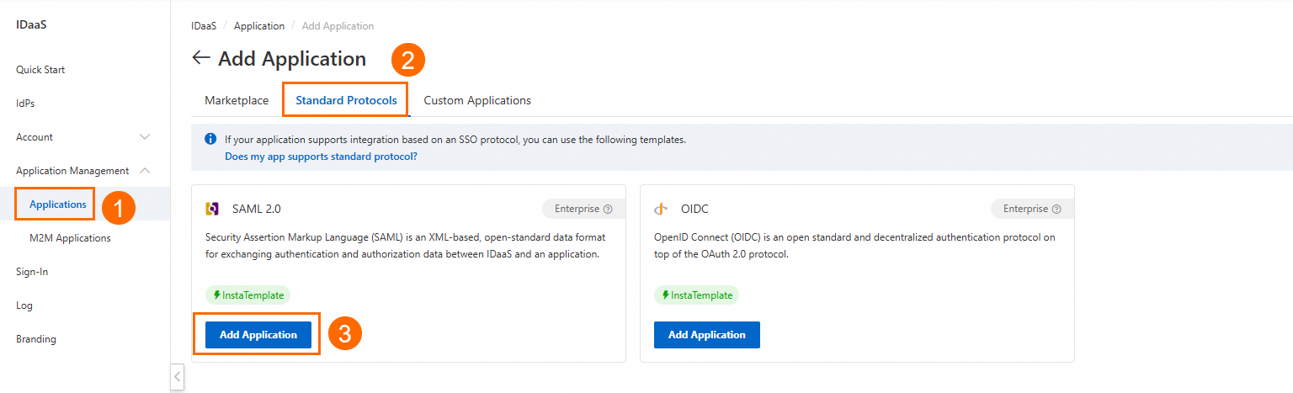The image size is (1293, 393).
Task: Click the blue info icon in banner
Action: click(x=210, y=140)
